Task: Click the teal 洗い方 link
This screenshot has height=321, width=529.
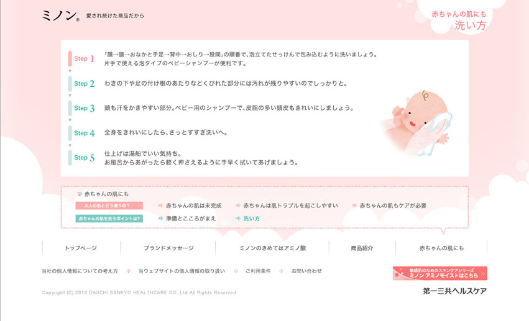Action: click(x=252, y=219)
